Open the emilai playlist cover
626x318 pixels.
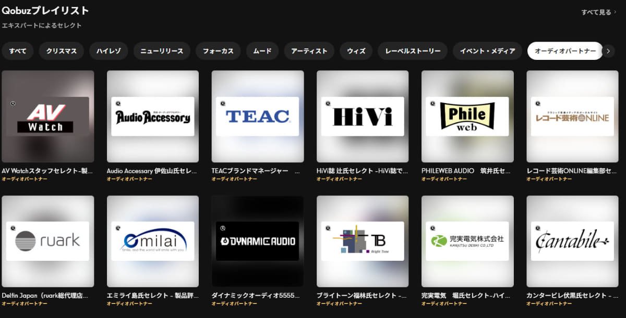(x=153, y=241)
